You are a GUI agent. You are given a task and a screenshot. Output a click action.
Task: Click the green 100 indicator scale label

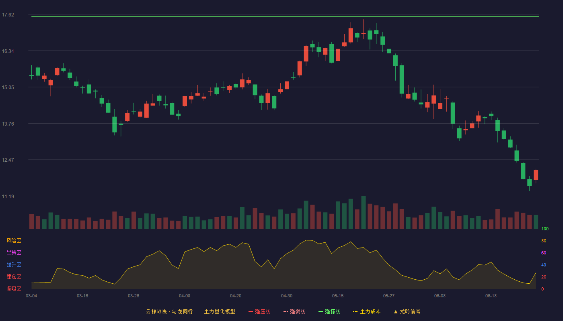[x=545, y=229]
